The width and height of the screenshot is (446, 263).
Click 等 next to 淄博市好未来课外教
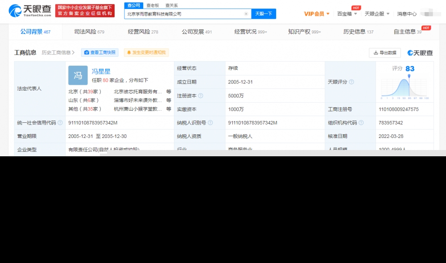169,100
